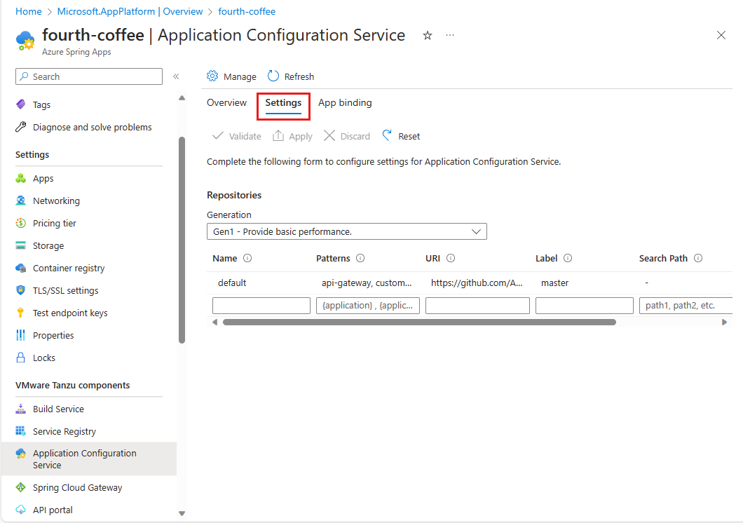The image size is (743, 523).
Task: Open Service Registry in sidebar
Action: (64, 431)
